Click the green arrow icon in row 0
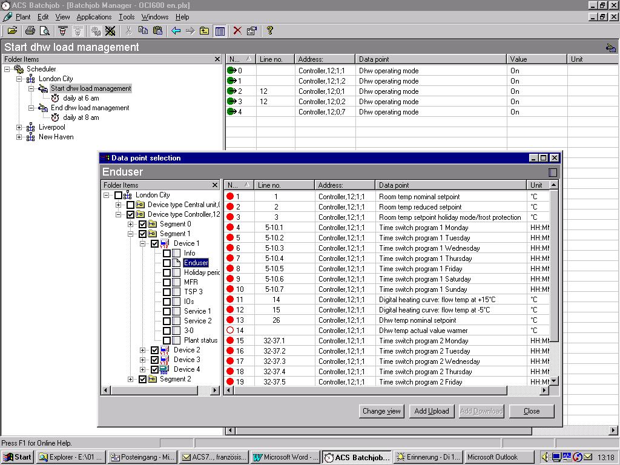Screen dimensions: 620x465 click(x=231, y=70)
